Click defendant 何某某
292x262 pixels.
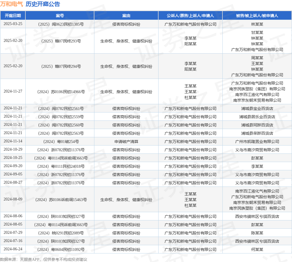pyautogui.click(x=257, y=249)
